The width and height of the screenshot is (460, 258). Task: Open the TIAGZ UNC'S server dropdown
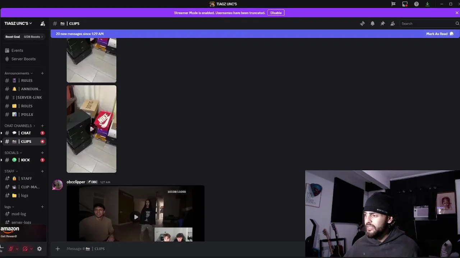pos(18,23)
